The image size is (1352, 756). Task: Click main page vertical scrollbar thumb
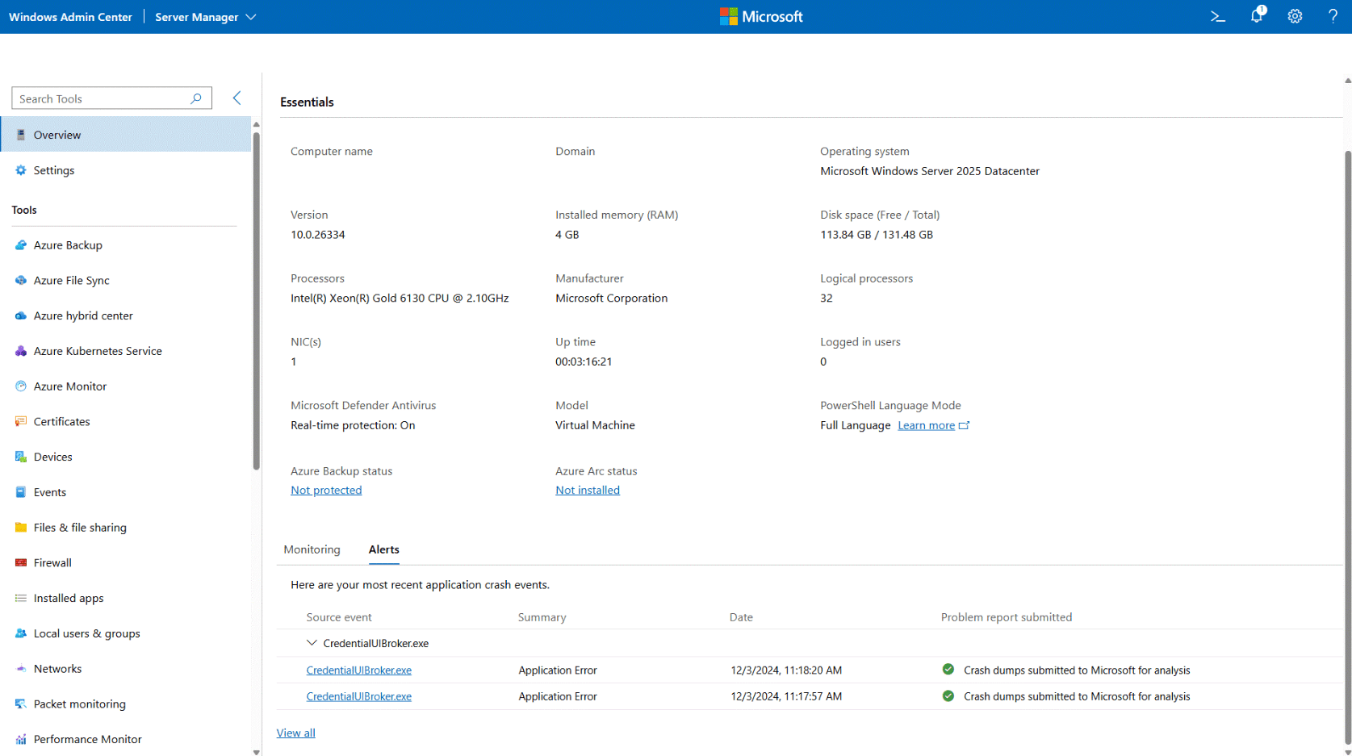tap(1347, 448)
